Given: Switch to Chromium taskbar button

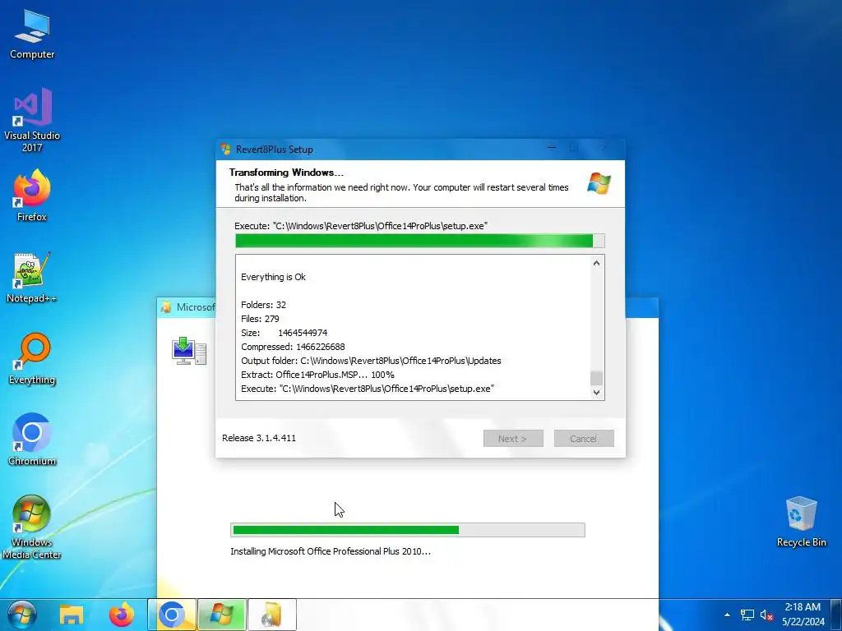Looking at the screenshot, I should pos(172,615).
